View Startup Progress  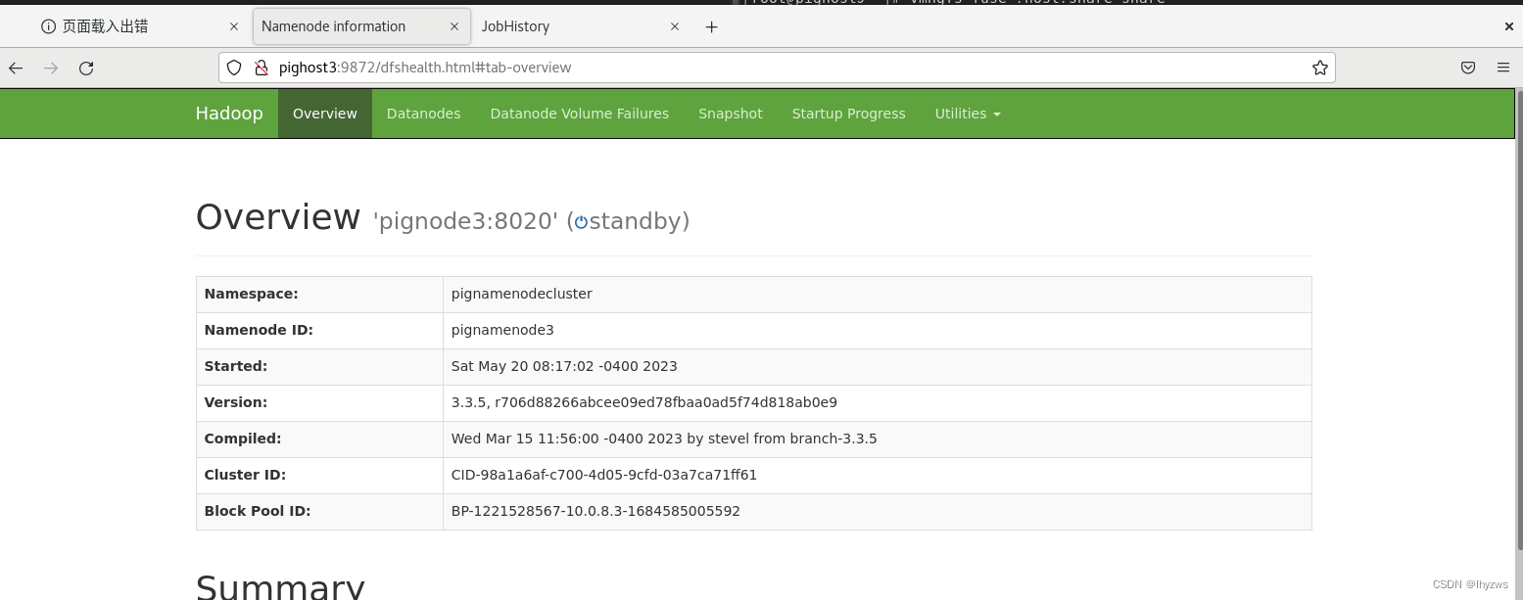(x=849, y=114)
